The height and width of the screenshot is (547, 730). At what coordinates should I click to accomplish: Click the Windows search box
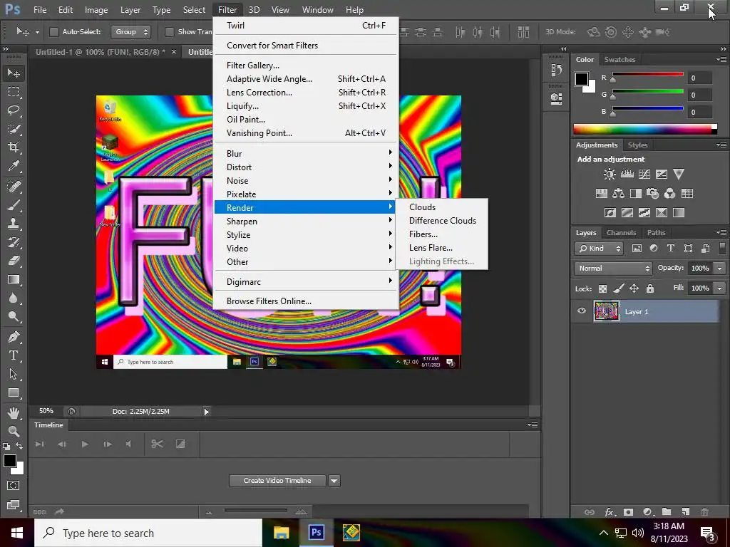pyautogui.click(x=148, y=533)
